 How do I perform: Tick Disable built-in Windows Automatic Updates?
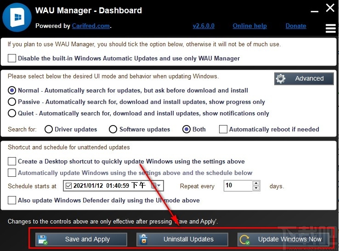pyautogui.click(x=12, y=58)
